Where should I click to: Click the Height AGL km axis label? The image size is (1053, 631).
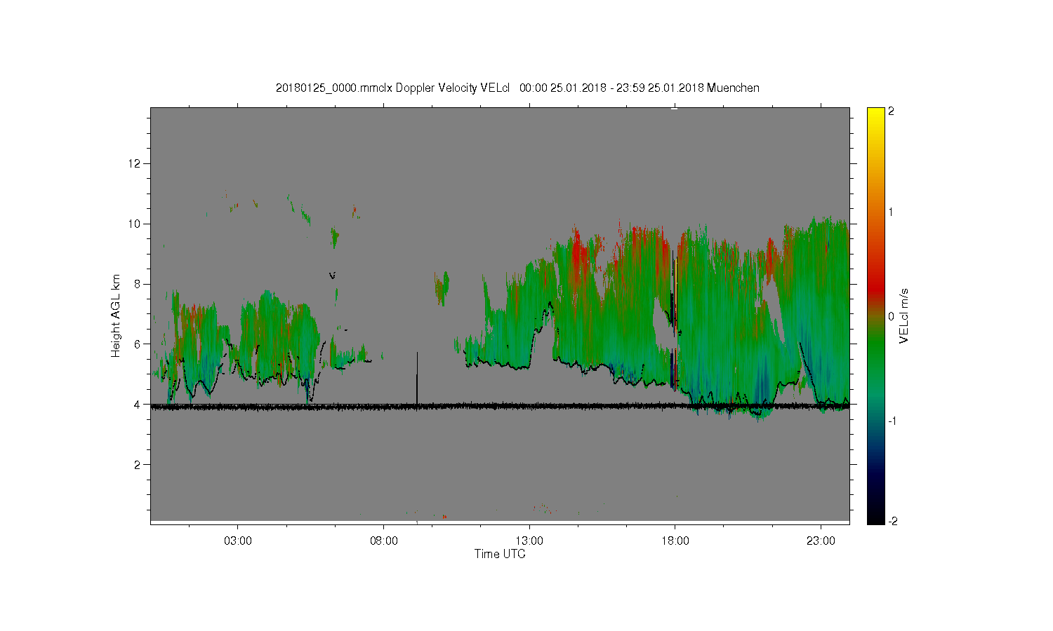click(x=116, y=315)
